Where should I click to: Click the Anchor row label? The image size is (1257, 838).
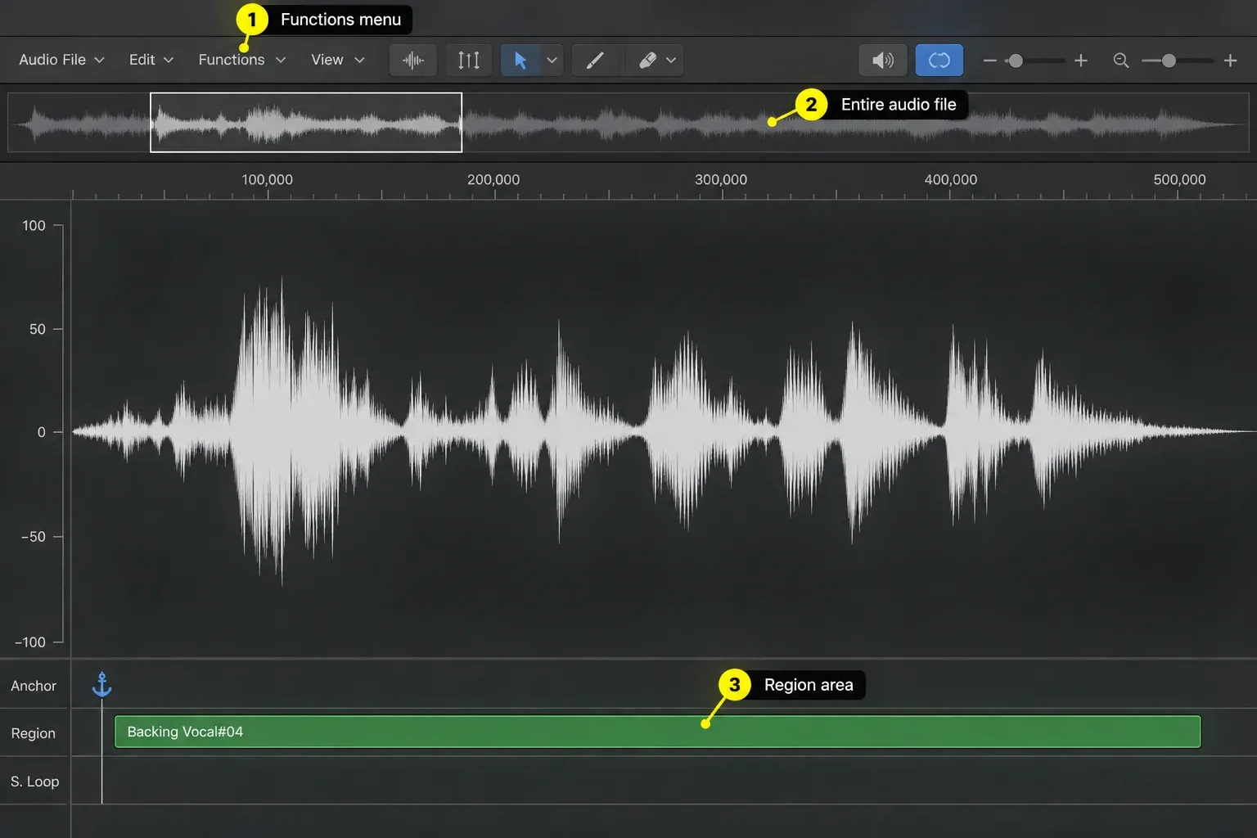(34, 686)
